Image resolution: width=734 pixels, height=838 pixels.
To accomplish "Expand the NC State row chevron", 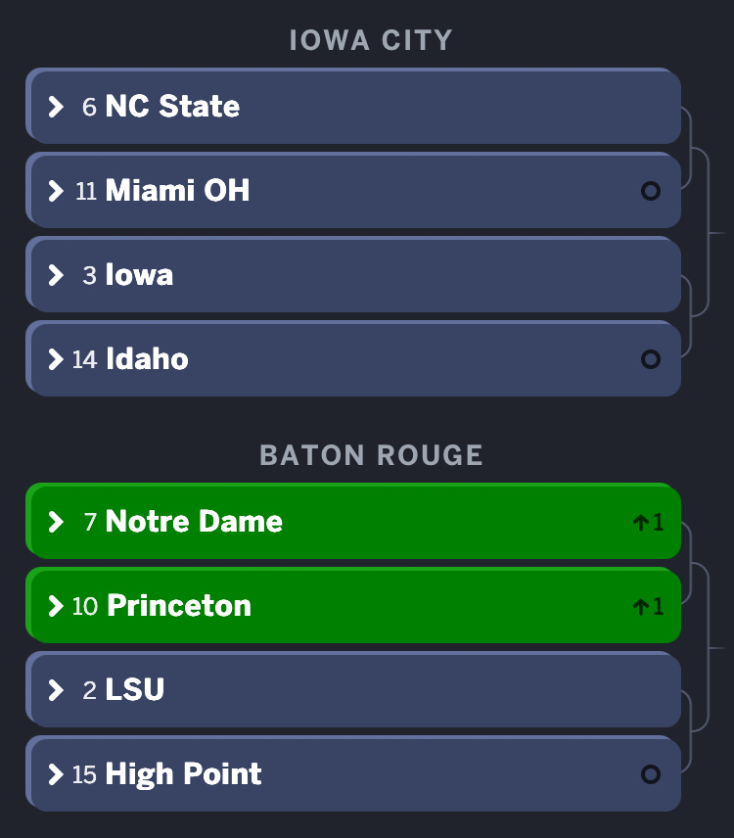I will [x=56, y=107].
